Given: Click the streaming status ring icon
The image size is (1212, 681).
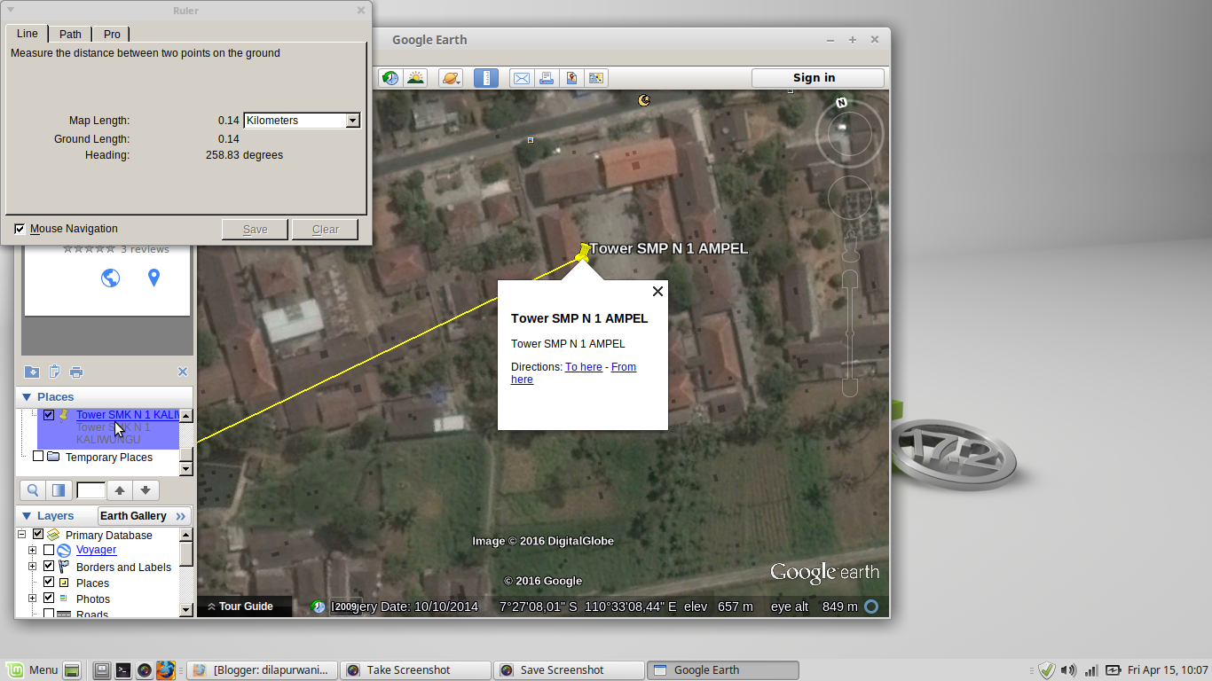Looking at the screenshot, I should (x=871, y=607).
